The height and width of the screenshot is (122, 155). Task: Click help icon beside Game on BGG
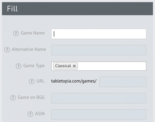coord(13,98)
